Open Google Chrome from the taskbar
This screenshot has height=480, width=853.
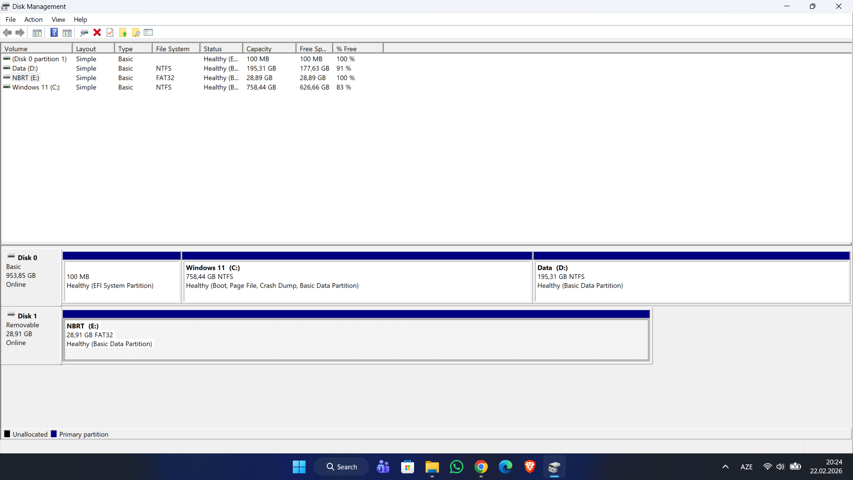(x=481, y=467)
